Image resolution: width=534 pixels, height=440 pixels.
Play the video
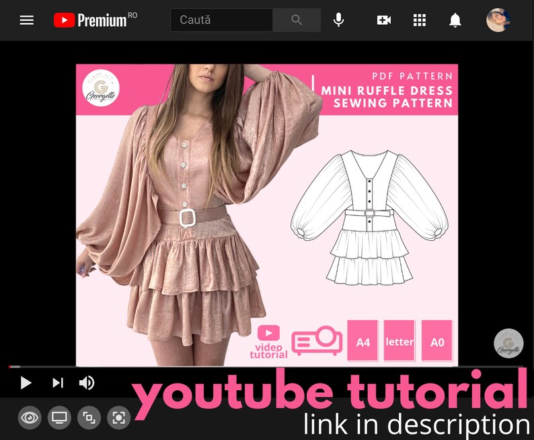pos(26,383)
